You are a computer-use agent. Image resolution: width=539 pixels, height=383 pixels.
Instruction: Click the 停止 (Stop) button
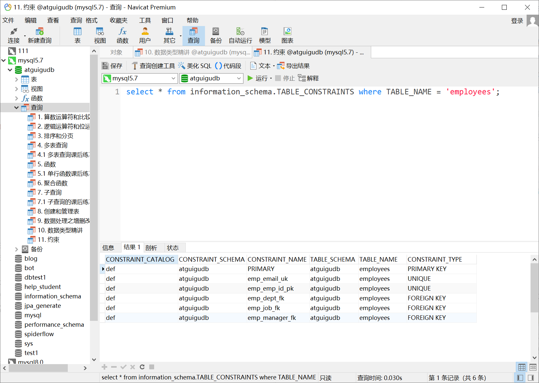click(285, 78)
